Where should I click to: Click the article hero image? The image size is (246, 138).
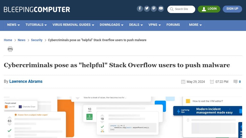pyautogui.click(x=123, y=117)
